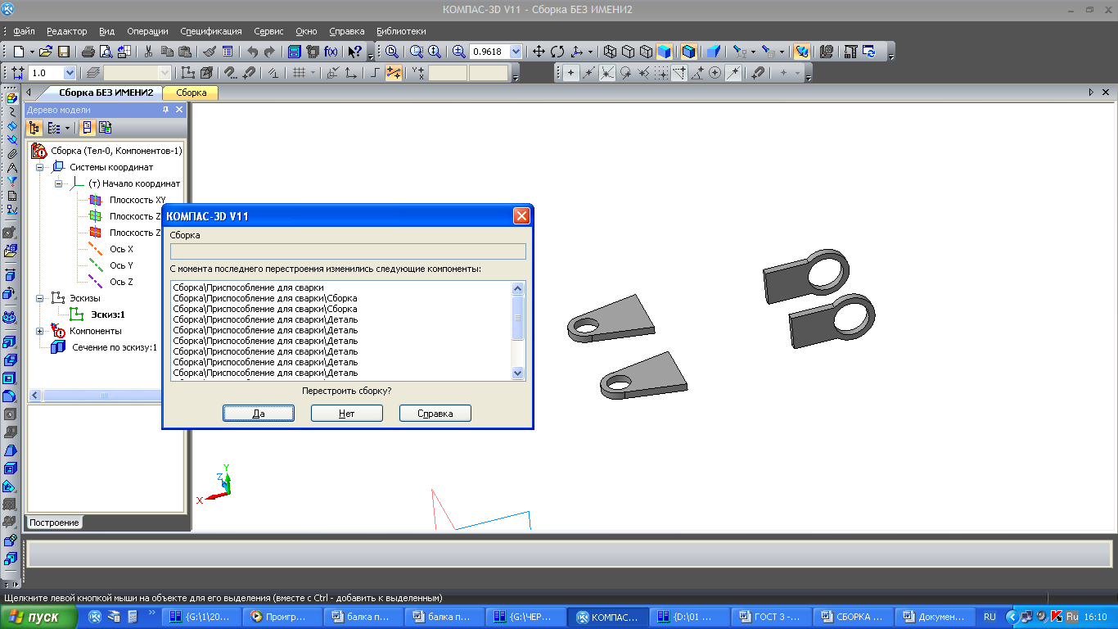The image size is (1118, 629).
Task: Click the Zoom window magnifier icon
Action: [417, 52]
